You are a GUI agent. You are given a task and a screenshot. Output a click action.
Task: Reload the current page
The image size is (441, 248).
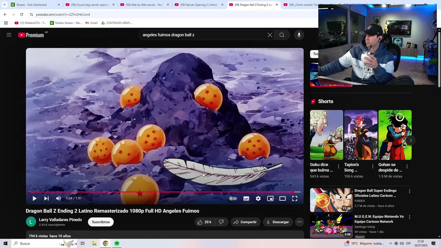coord(21,14)
